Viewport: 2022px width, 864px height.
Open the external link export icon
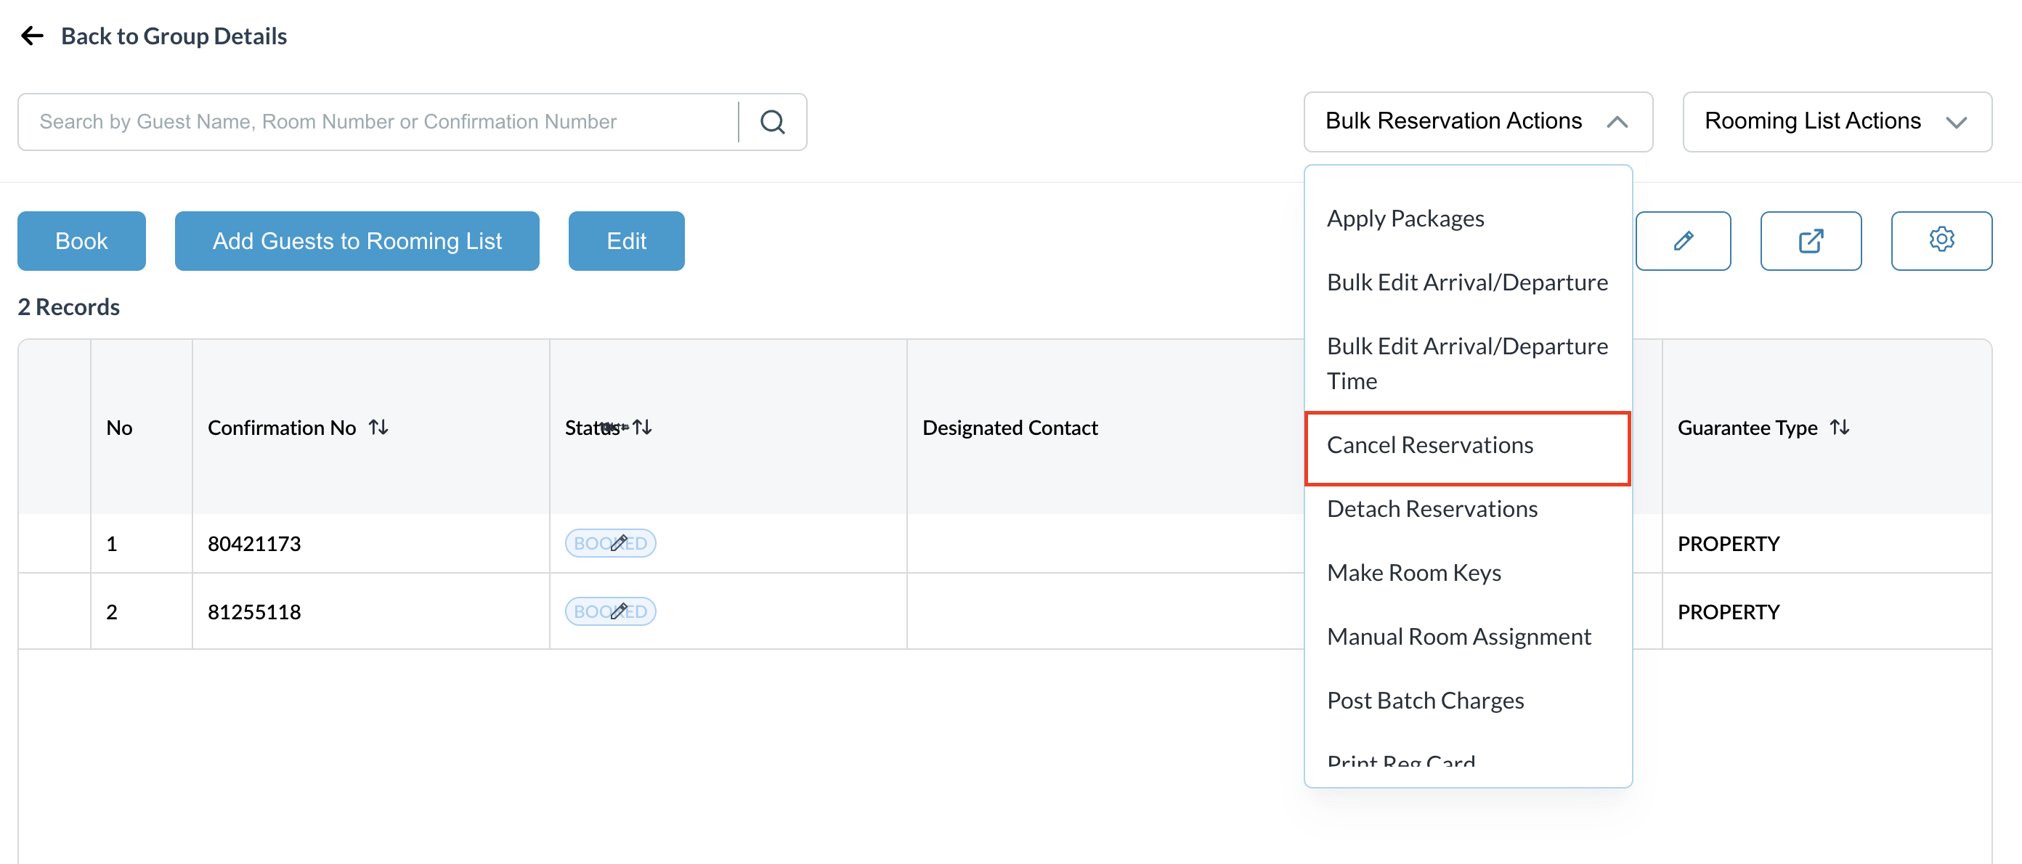point(1810,241)
